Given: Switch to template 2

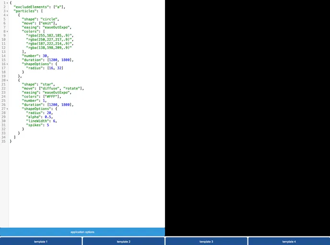Looking at the screenshot, I should (x=123, y=242).
